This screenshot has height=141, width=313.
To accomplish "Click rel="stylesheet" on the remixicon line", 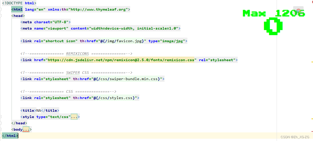I will point(217,60).
